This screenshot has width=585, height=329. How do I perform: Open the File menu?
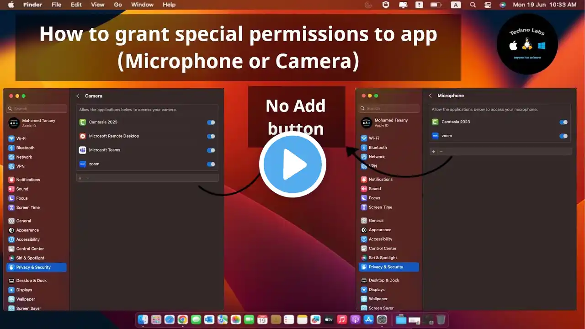[57, 5]
